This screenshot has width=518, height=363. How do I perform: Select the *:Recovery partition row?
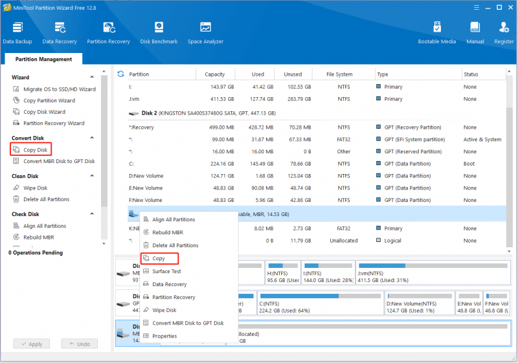pyautogui.click(x=317, y=127)
